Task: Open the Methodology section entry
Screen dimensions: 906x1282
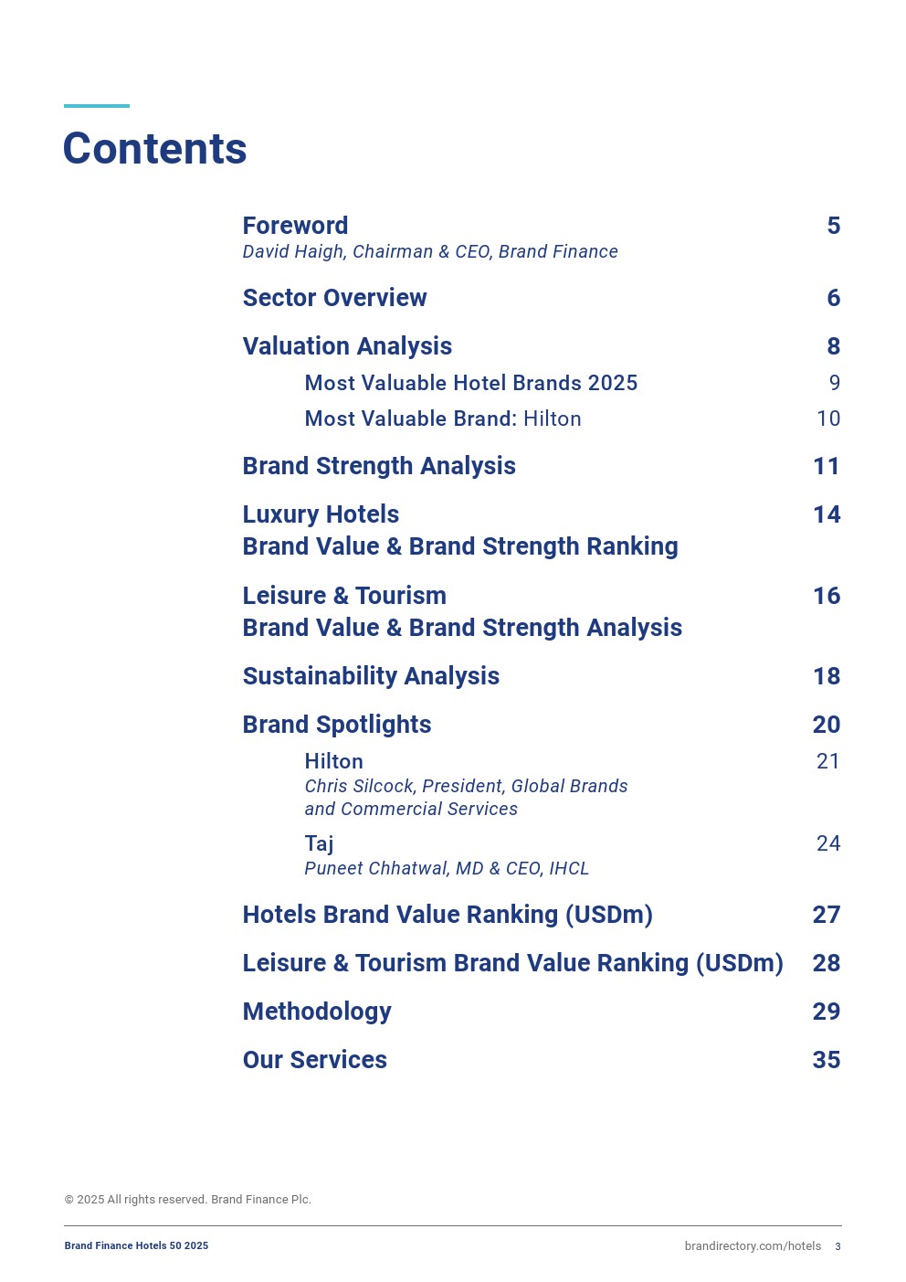Action: click(317, 1012)
